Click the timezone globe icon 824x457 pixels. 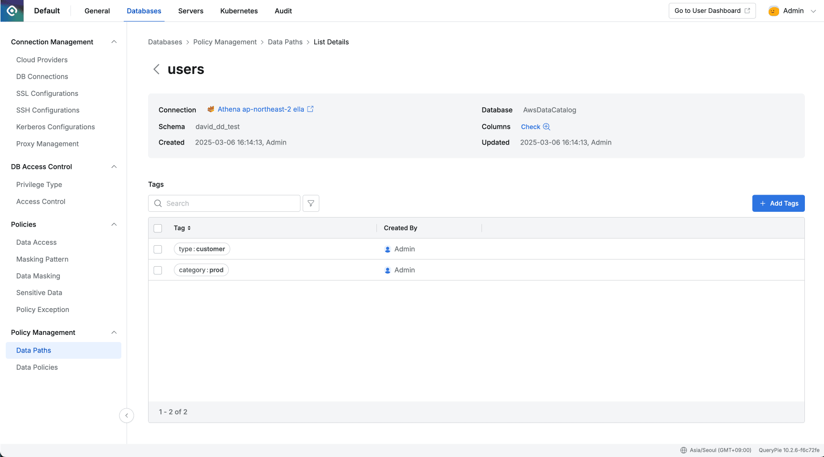click(684, 450)
